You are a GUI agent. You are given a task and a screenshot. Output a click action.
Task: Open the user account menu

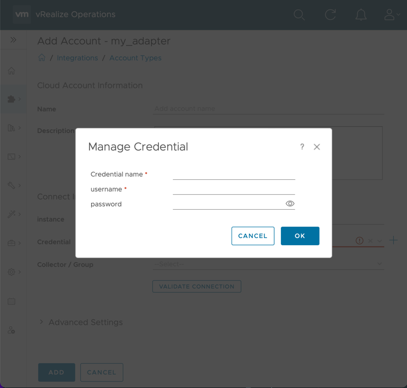coord(392,15)
